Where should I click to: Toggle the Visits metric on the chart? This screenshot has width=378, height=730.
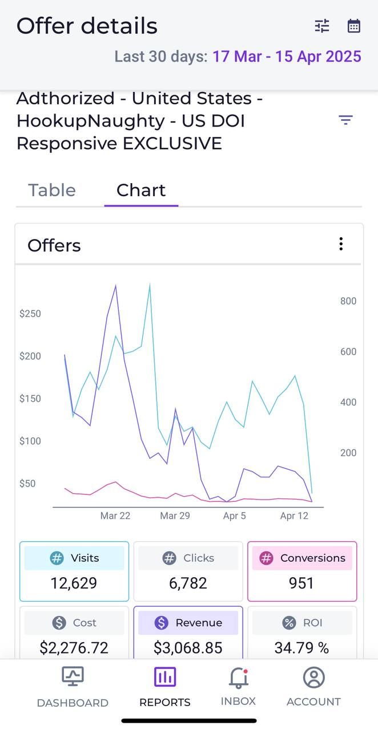click(x=74, y=571)
